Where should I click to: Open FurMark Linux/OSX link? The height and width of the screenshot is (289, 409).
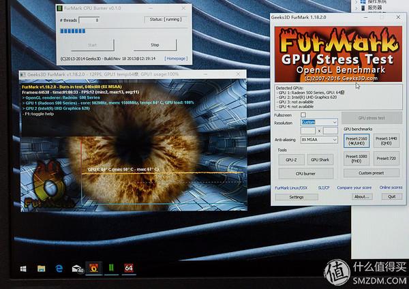291,188
